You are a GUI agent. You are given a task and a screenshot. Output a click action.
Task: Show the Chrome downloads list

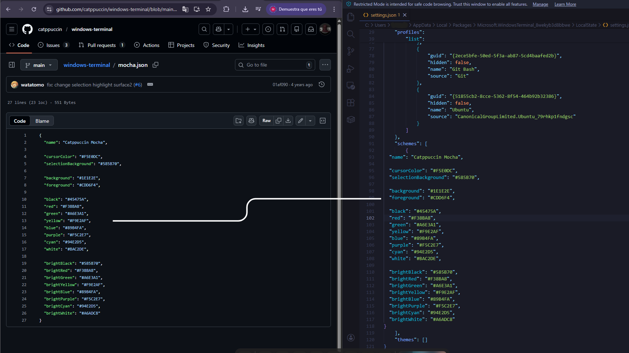[245, 9]
